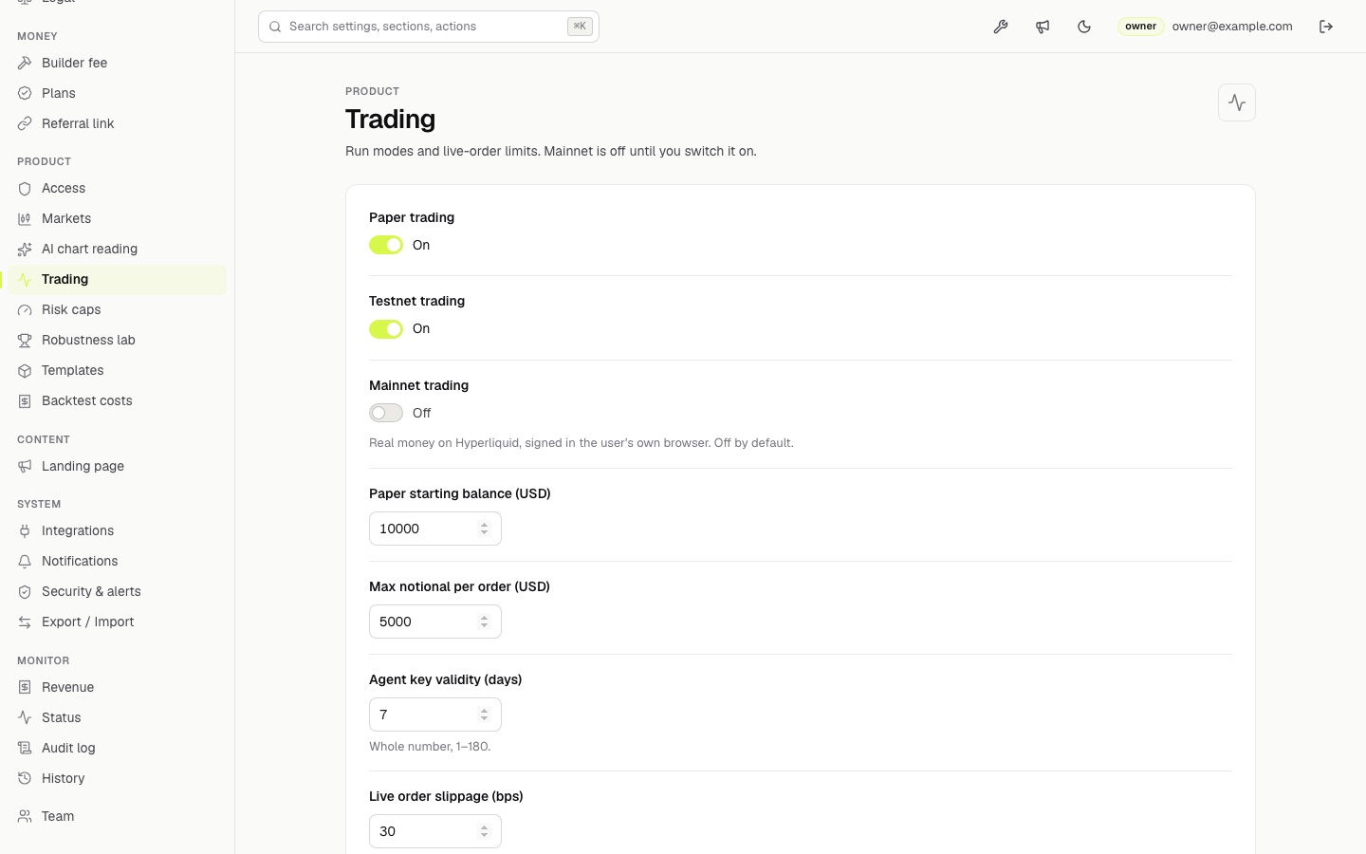Click the search settings field

pos(429,27)
